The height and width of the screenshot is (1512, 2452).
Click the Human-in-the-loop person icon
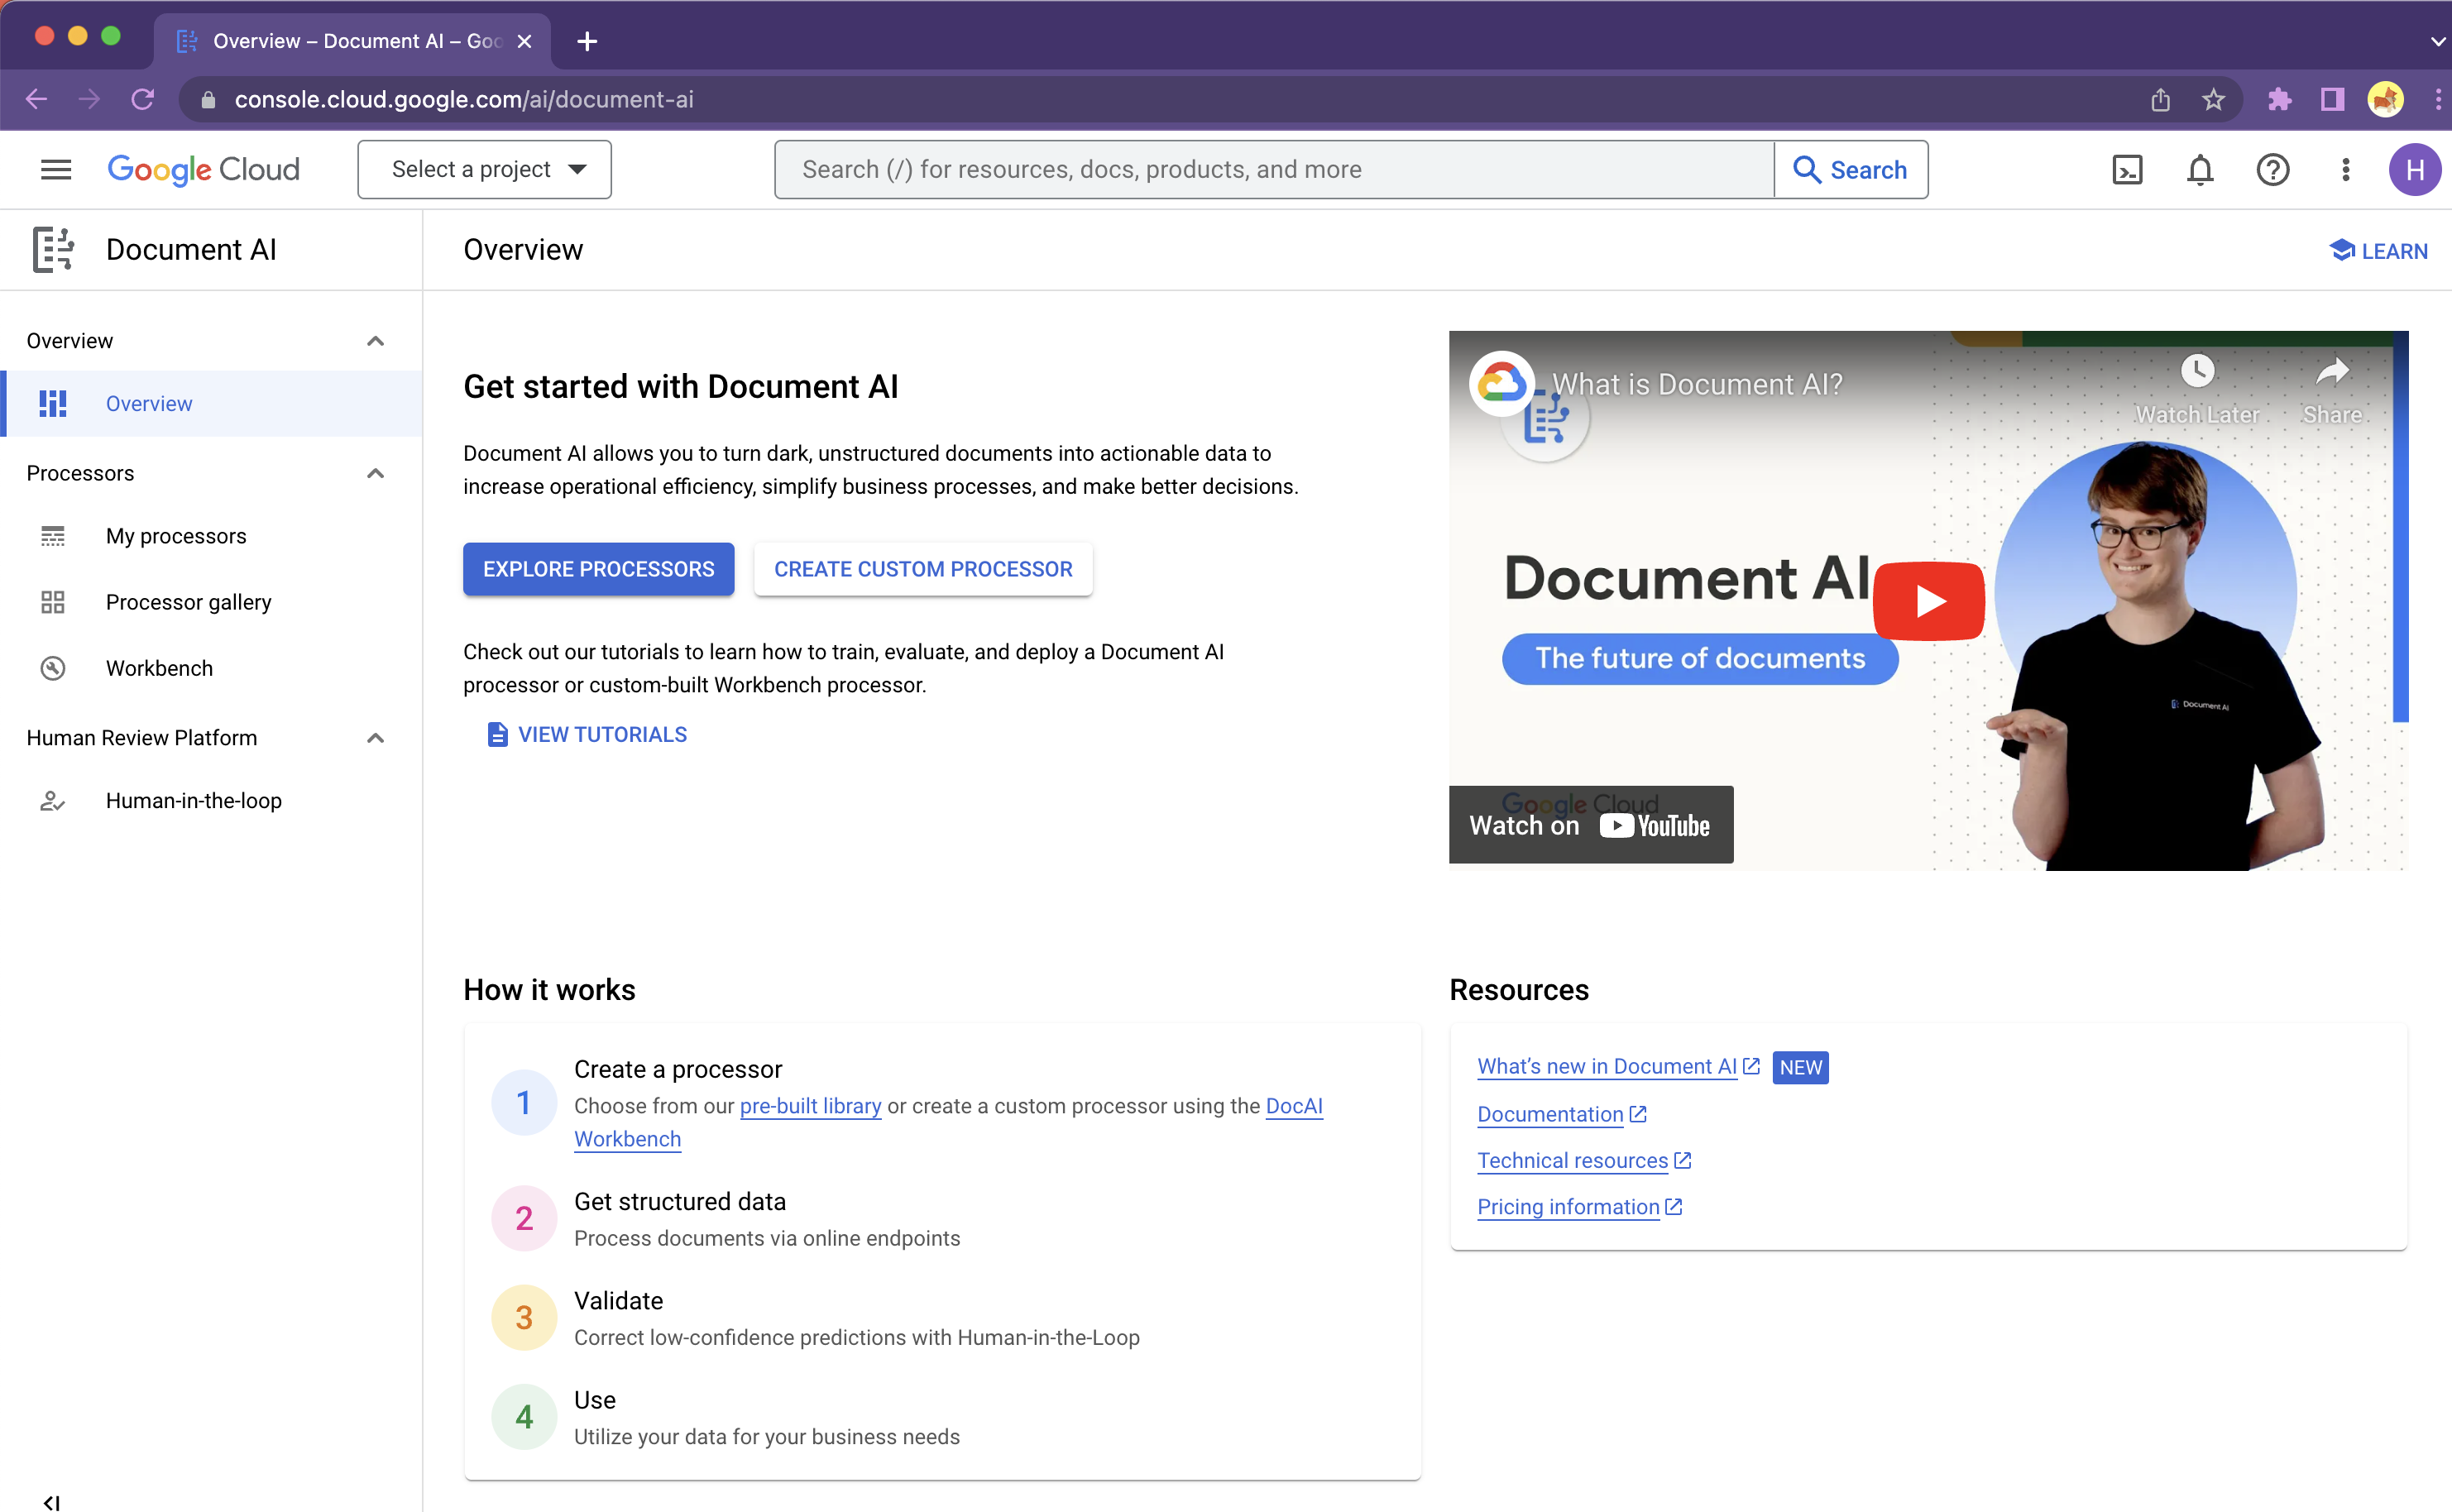[x=50, y=801]
